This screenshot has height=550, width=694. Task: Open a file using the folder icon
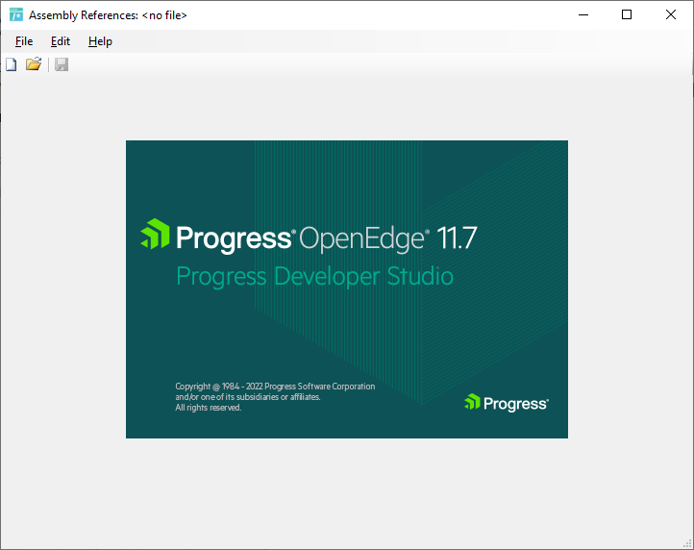point(34,64)
